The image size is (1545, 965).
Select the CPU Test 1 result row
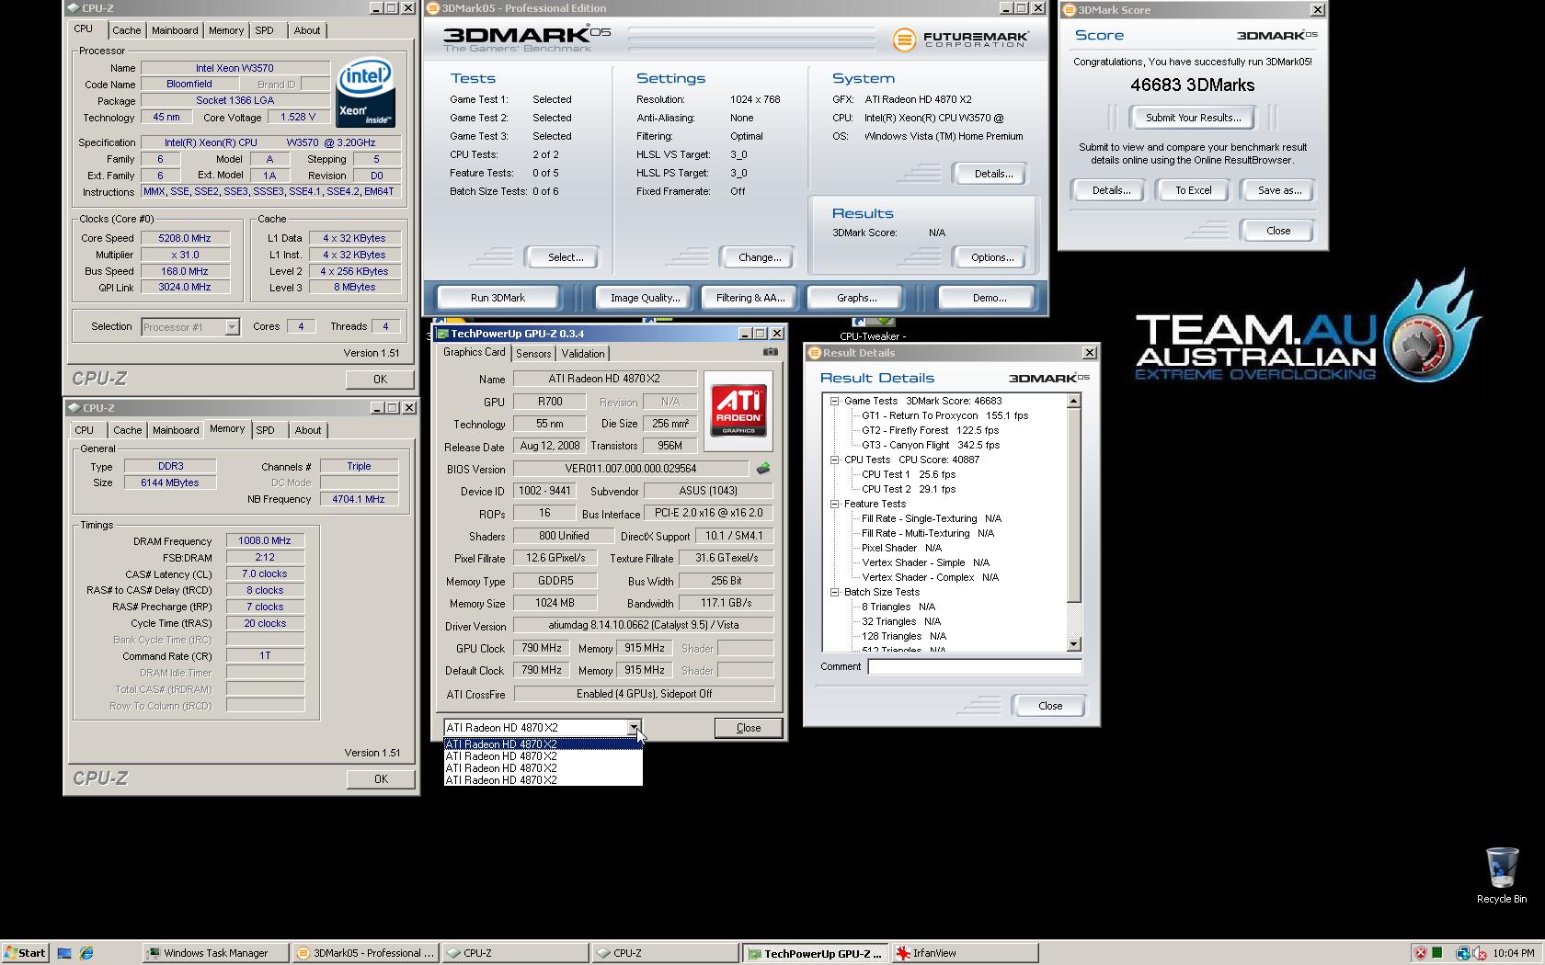909,474
